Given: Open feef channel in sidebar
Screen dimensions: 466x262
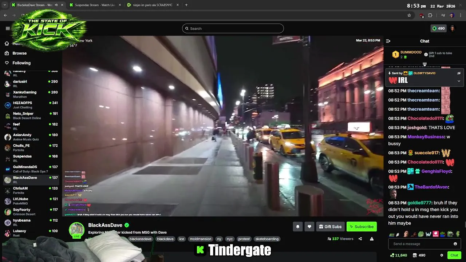Looking at the screenshot, I should coord(31,126).
